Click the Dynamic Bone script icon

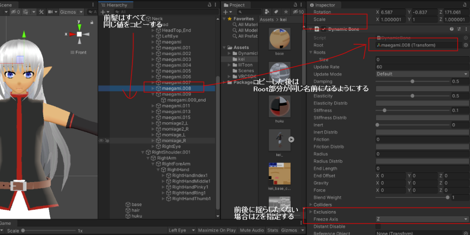[317, 29]
